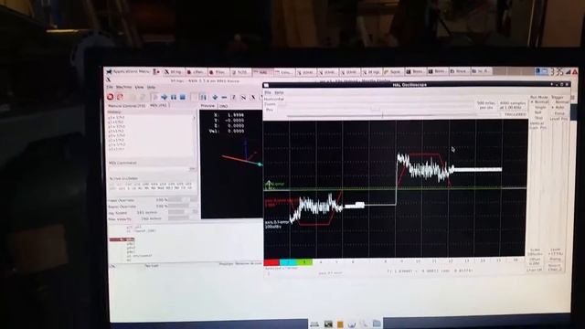Switch to the Manual Control tab
Screen dimensions: 585x329
[127, 106]
